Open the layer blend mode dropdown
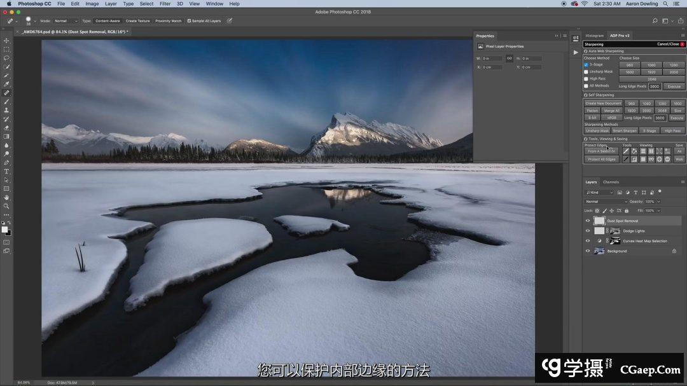This screenshot has width=687, height=386. click(x=604, y=202)
